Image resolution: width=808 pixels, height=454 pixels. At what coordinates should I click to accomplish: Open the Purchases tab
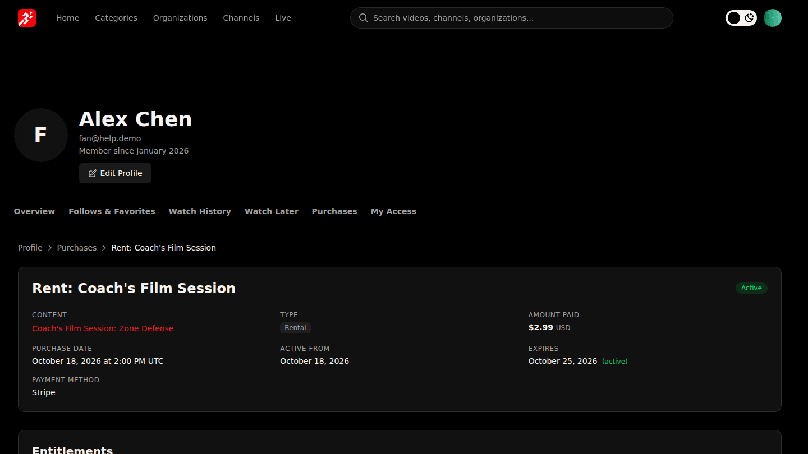click(334, 211)
